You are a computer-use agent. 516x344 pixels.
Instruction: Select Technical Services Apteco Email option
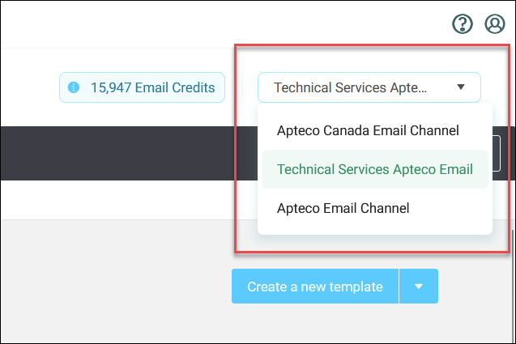tap(375, 169)
